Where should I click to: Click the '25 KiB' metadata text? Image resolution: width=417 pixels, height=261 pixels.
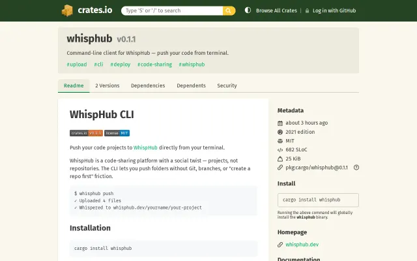coord(293,159)
